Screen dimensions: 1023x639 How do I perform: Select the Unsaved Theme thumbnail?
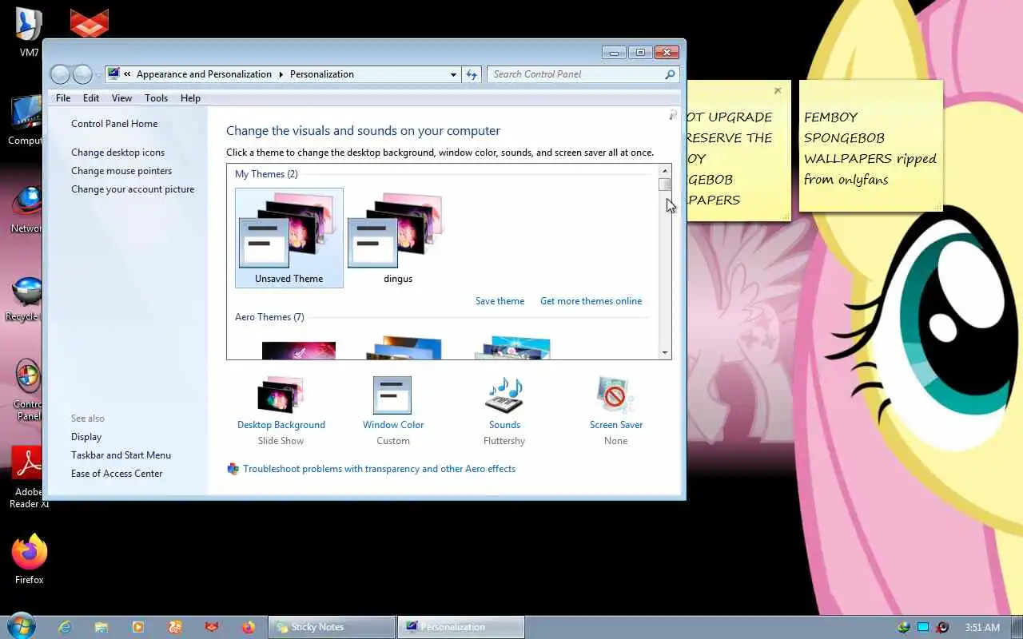tap(289, 238)
